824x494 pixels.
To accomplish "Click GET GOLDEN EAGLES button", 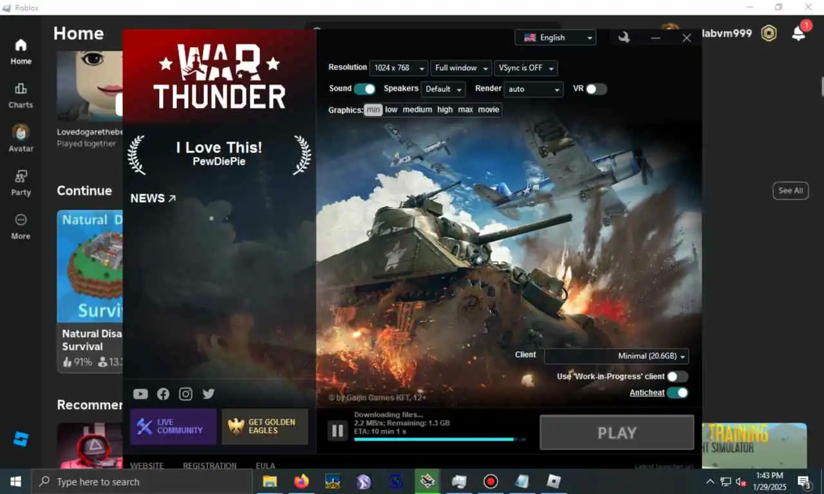I will (265, 426).
